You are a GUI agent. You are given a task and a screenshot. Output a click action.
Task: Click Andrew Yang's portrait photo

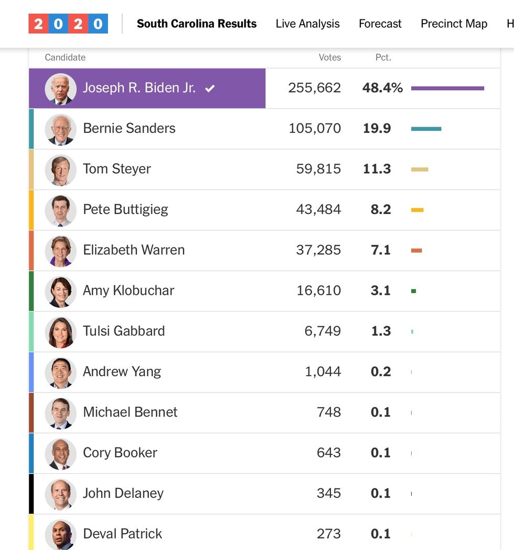[60, 371]
